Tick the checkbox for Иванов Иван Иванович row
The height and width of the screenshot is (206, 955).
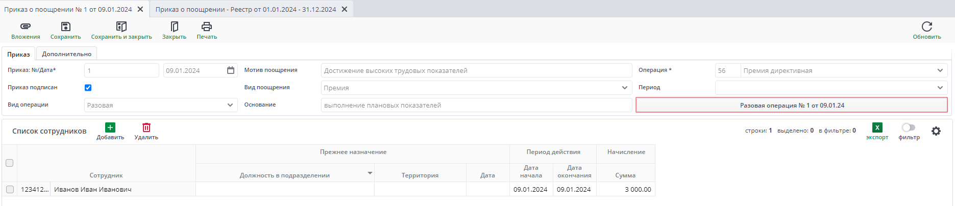pyautogui.click(x=10, y=189)
